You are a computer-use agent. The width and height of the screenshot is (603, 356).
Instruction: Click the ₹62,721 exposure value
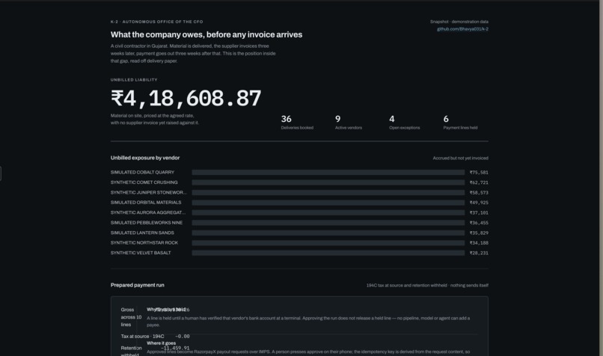479,182
